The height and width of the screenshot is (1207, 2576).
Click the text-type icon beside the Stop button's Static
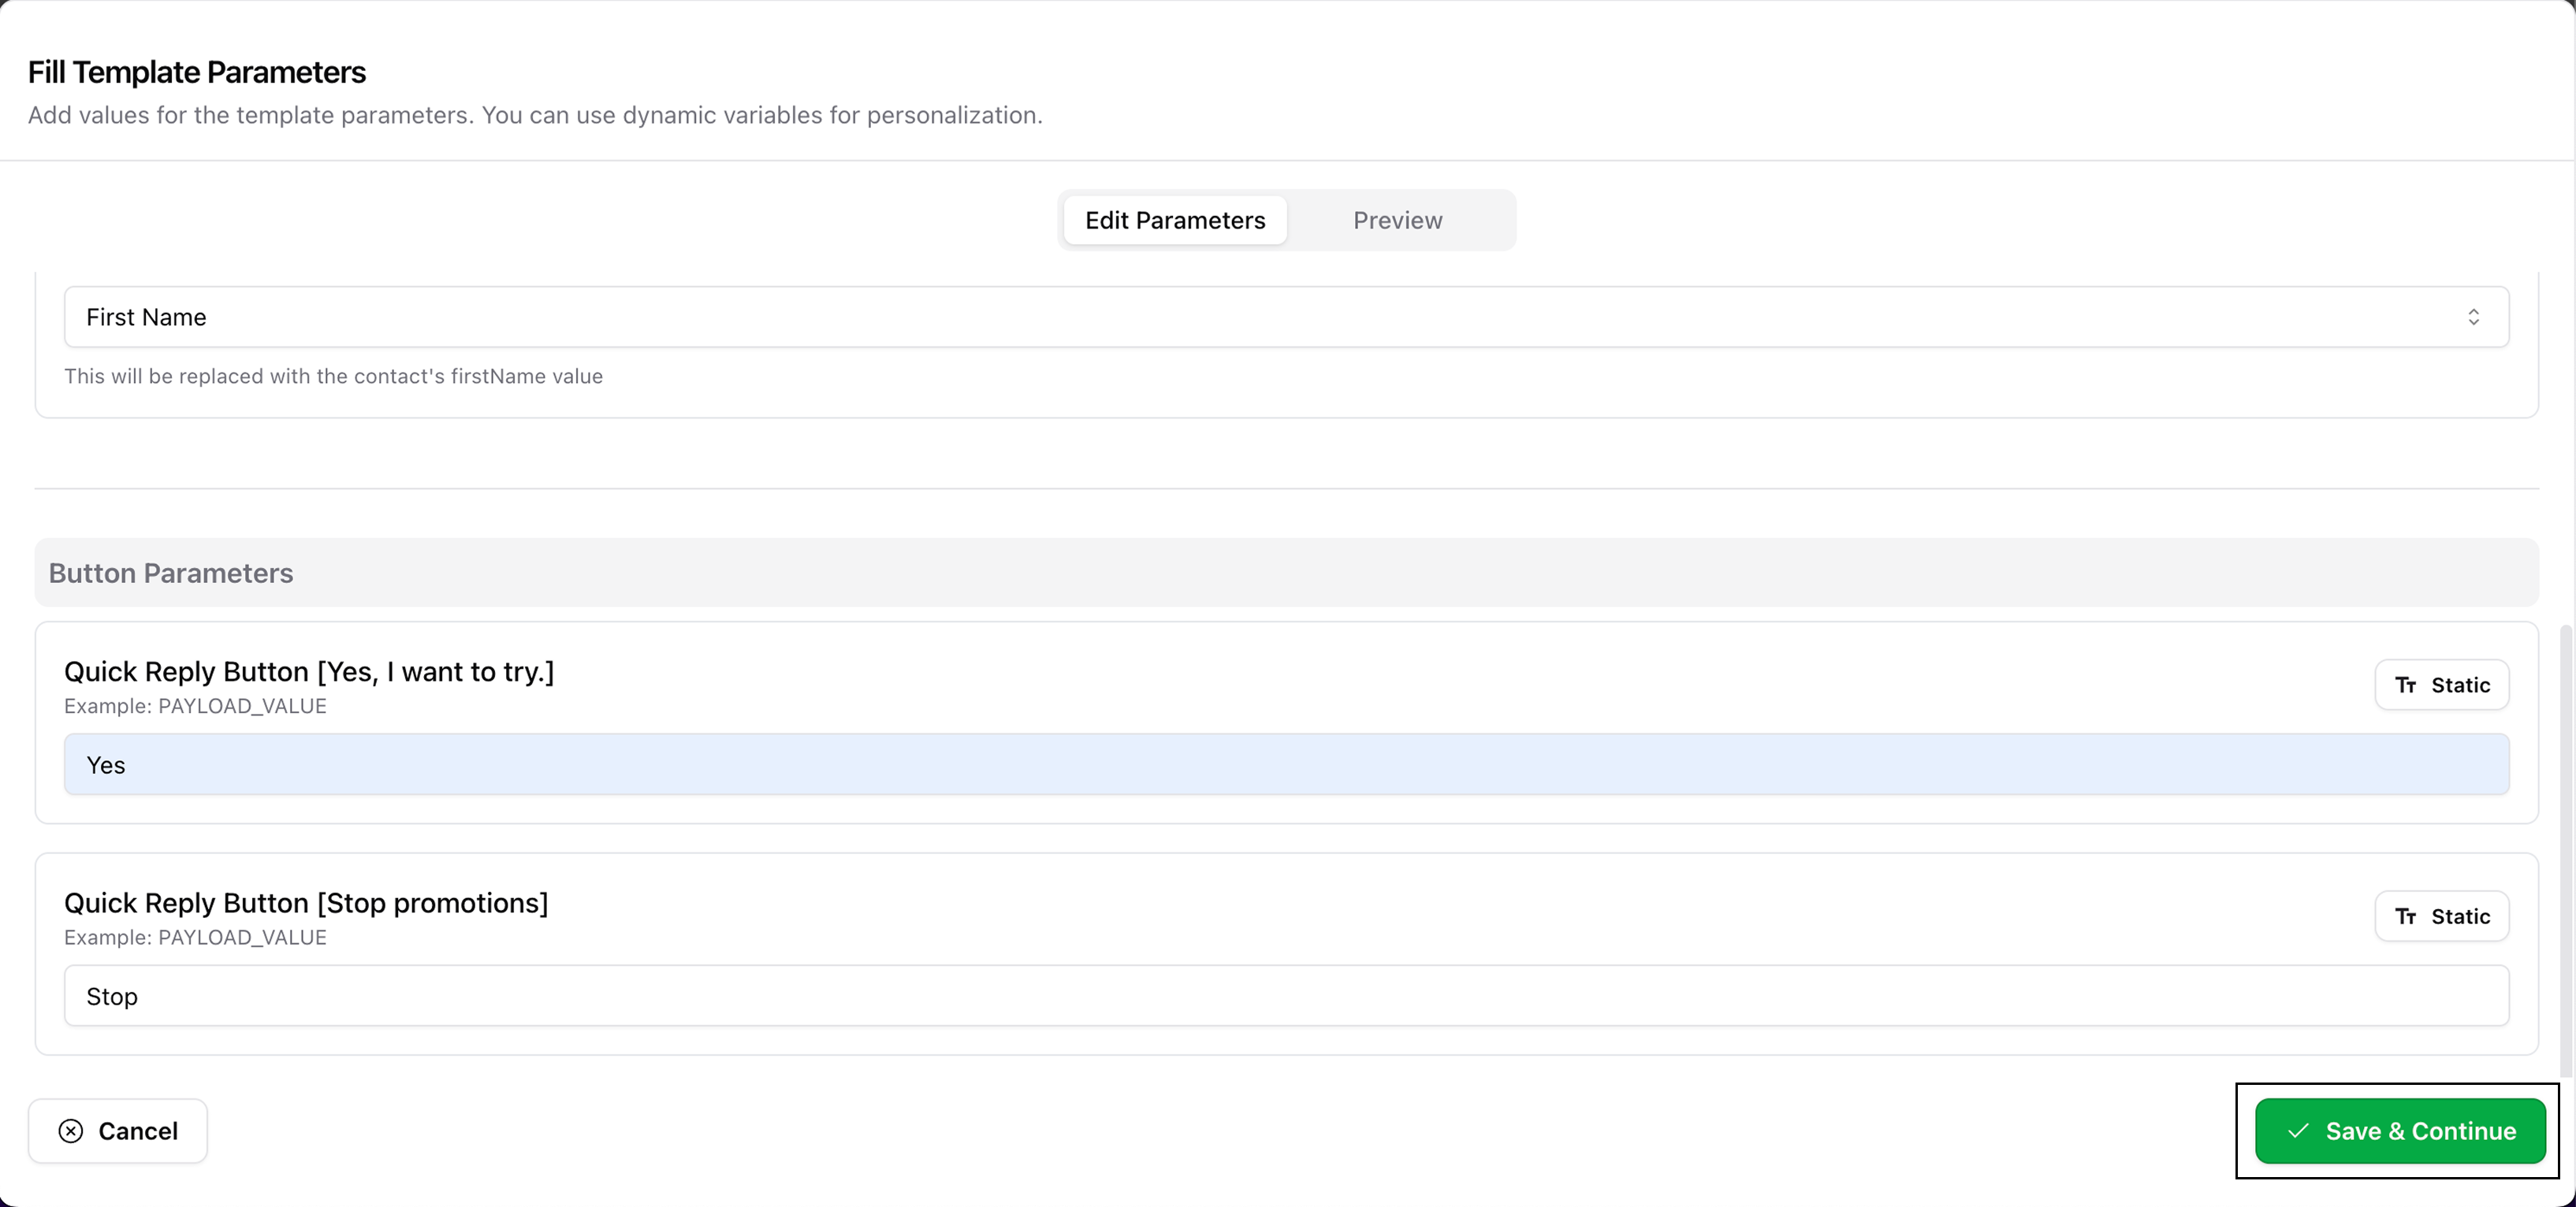point(2405,916)
